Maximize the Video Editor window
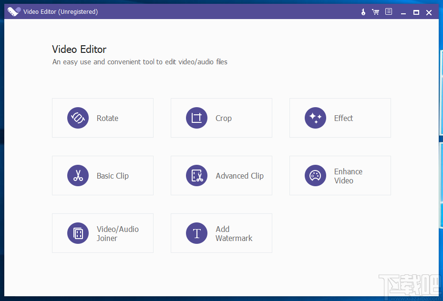This screenshot has height=301, width=443. 416,12
